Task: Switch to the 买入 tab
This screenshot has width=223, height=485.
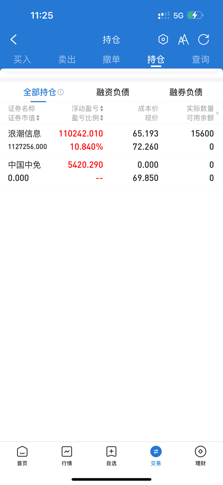Action: [x=22, y=59]
